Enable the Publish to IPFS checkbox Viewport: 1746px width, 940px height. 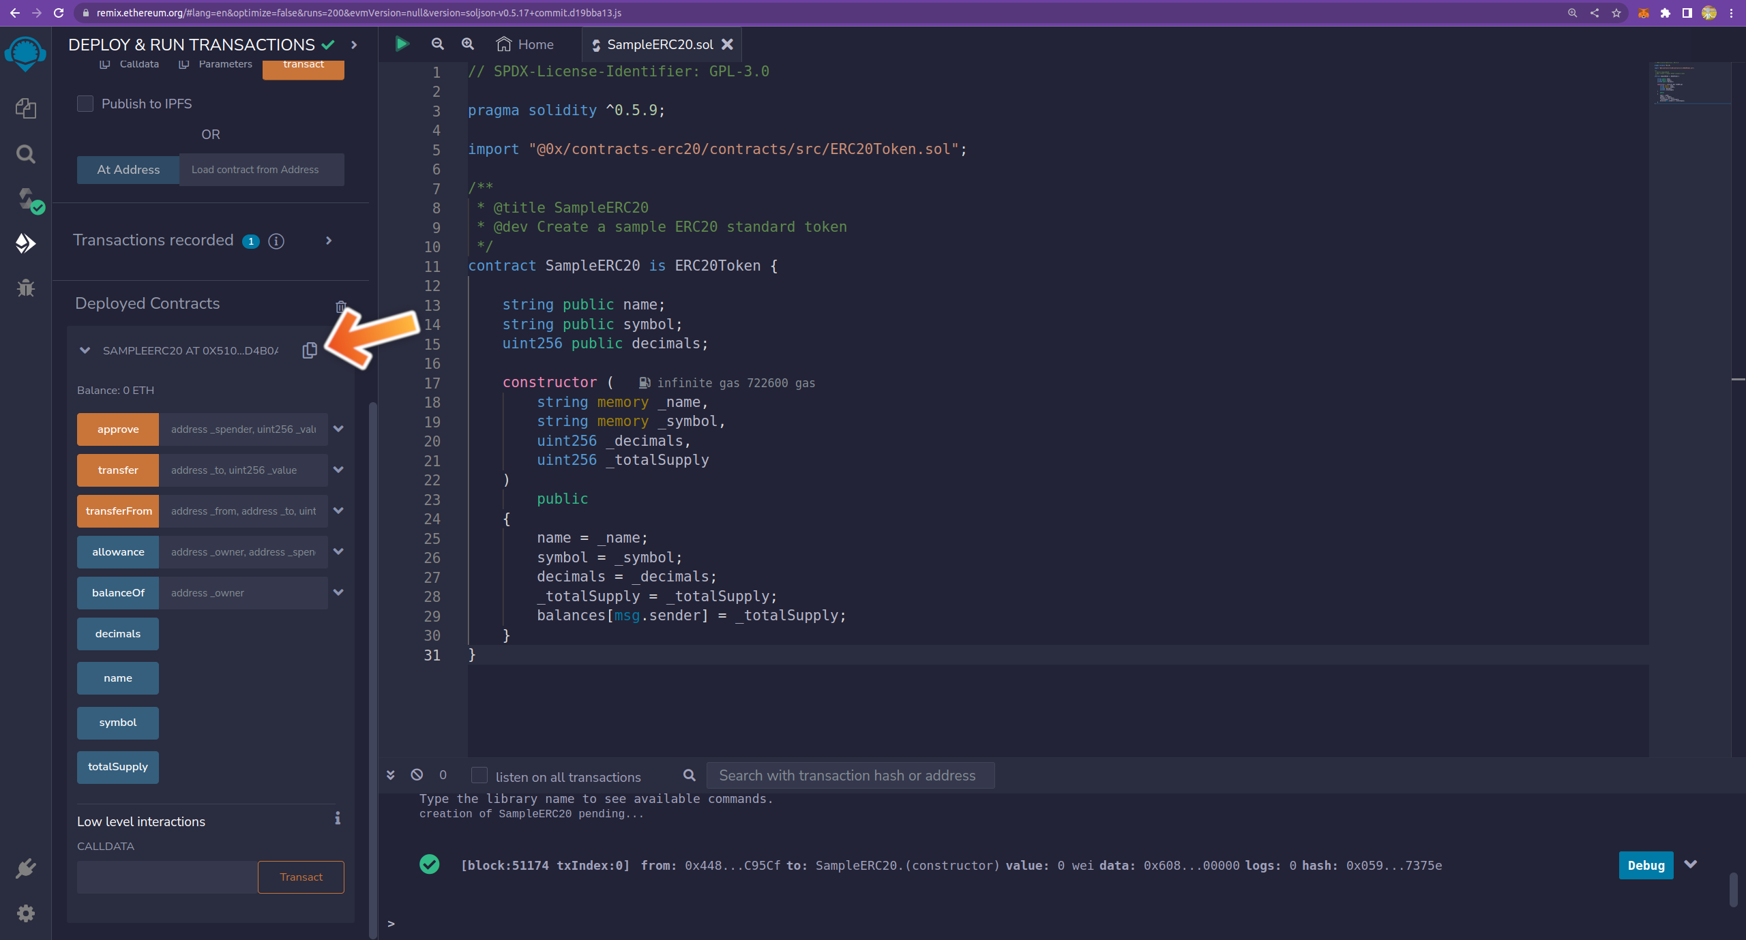pyautogui.click(x=85, y=104)
